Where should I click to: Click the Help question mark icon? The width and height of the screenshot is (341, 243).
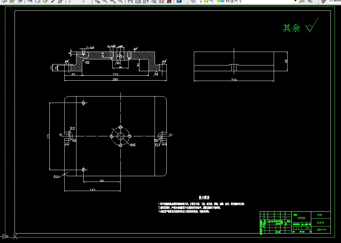click(179, 1)
